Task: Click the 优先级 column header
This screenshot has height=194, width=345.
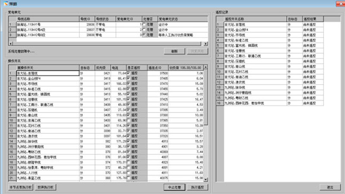Action: 101,68
